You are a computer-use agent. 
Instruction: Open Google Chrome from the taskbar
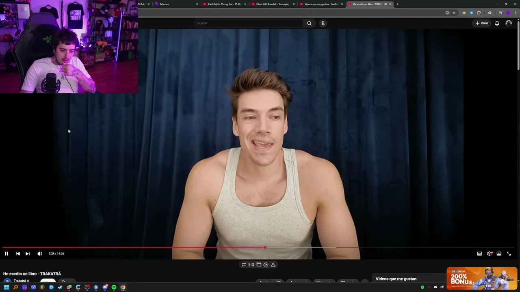[x=123, y=287]
